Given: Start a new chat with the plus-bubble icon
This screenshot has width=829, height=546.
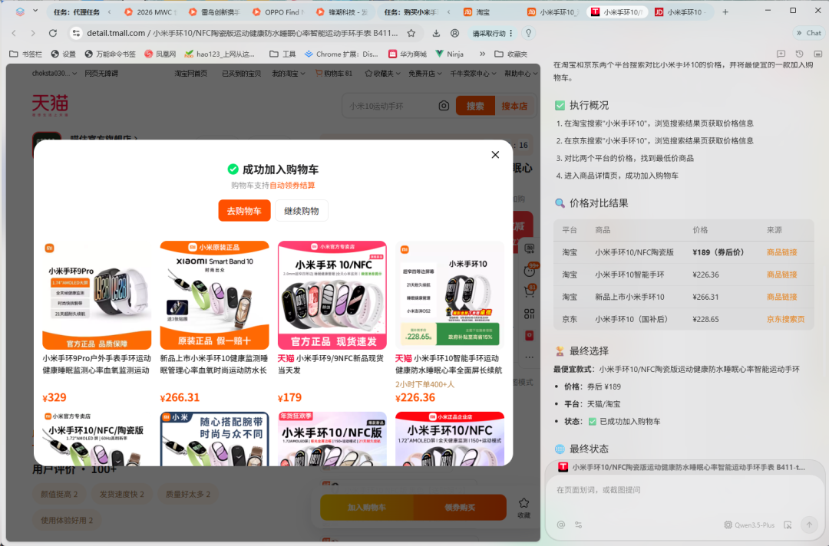Looking at the screenshot, I should (781, 54).
